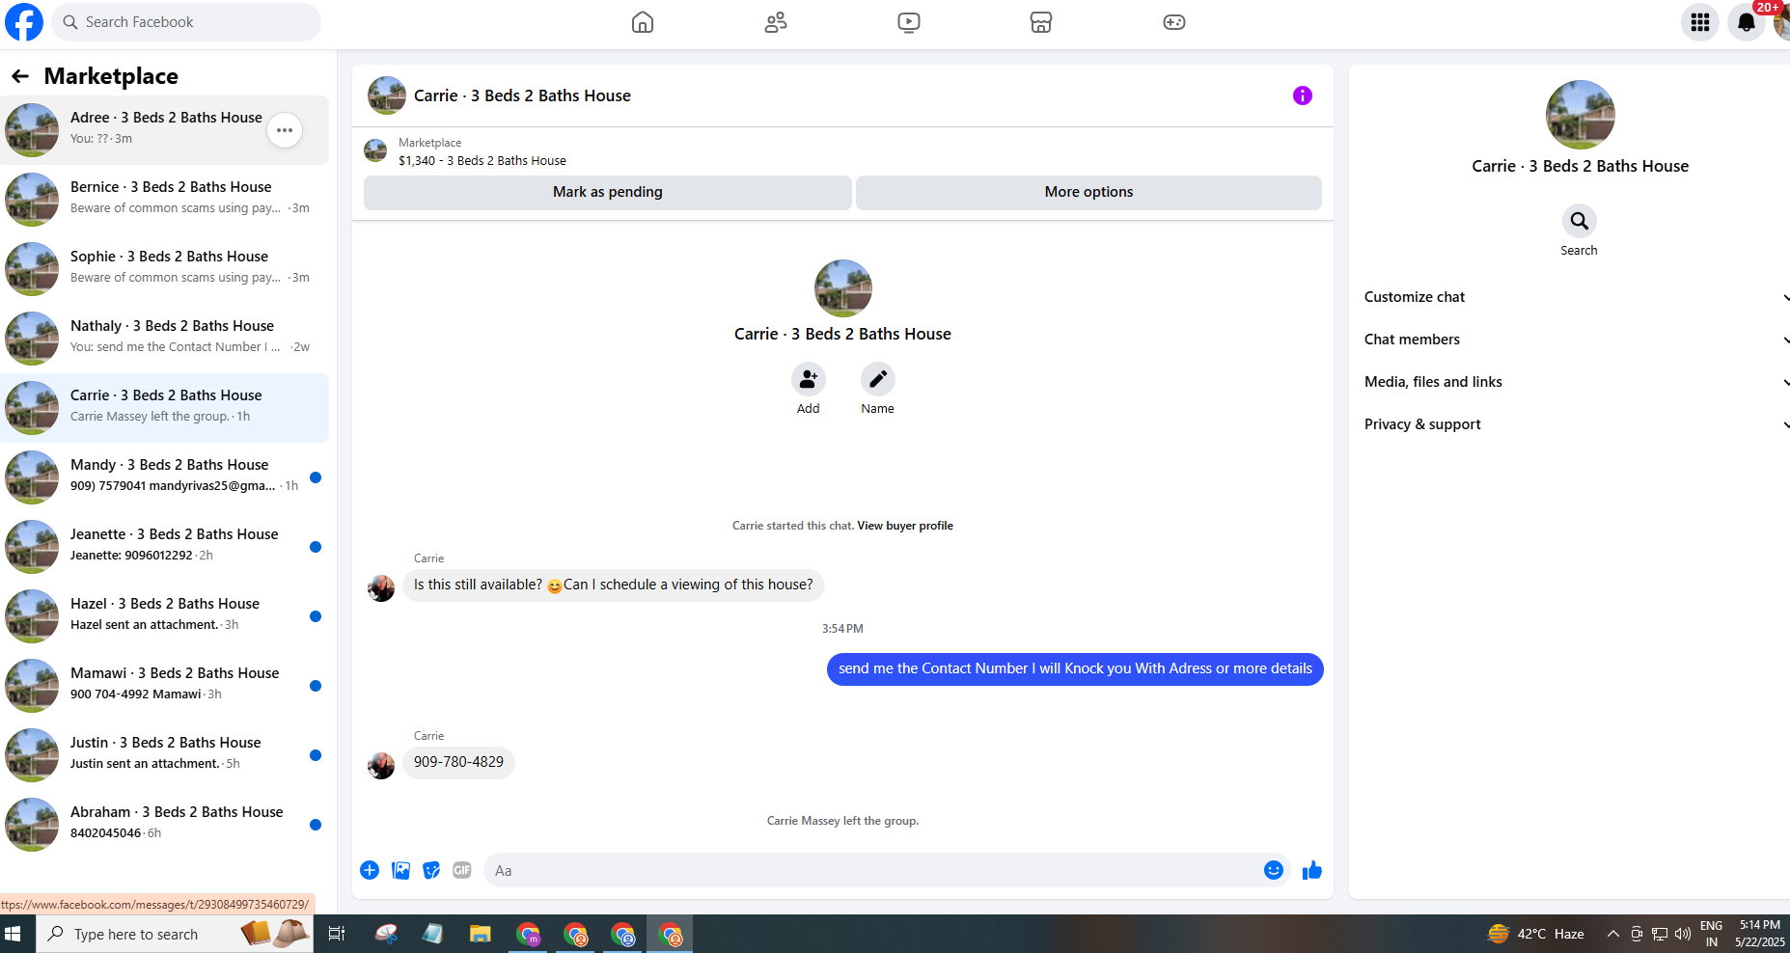Open Mandy's unread conversation
The image size is (1790, 953).
pos(165,477)
